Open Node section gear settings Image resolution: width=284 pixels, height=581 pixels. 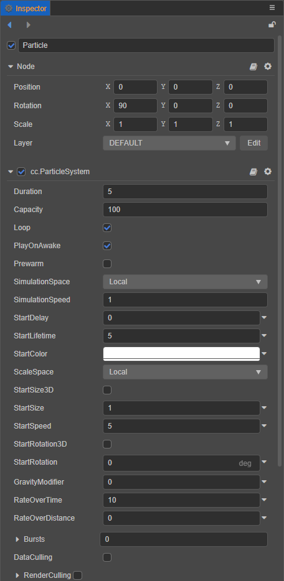(268, 67)
